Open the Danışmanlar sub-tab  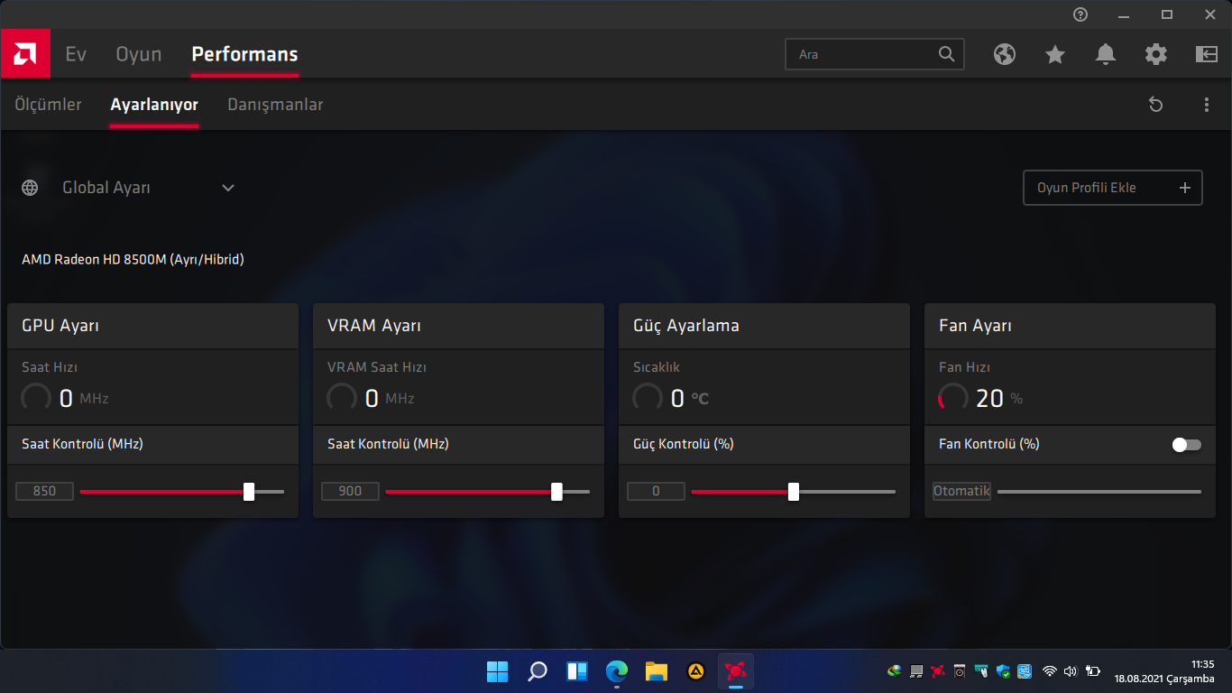point(275,105)
